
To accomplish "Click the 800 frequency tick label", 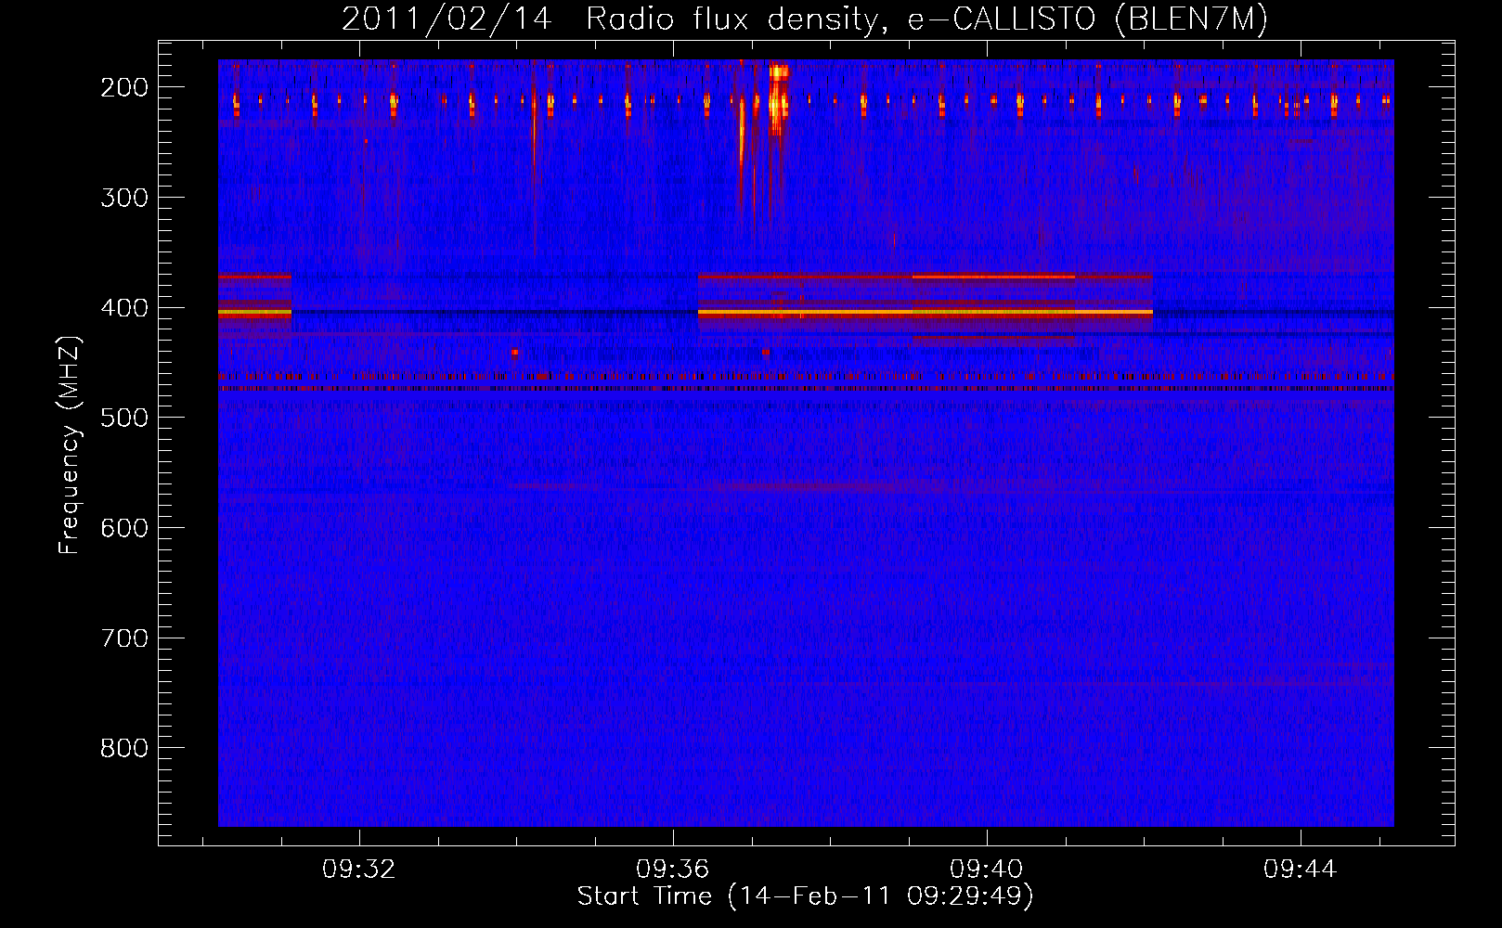I will pyautogui.click(x=124, y=749).
